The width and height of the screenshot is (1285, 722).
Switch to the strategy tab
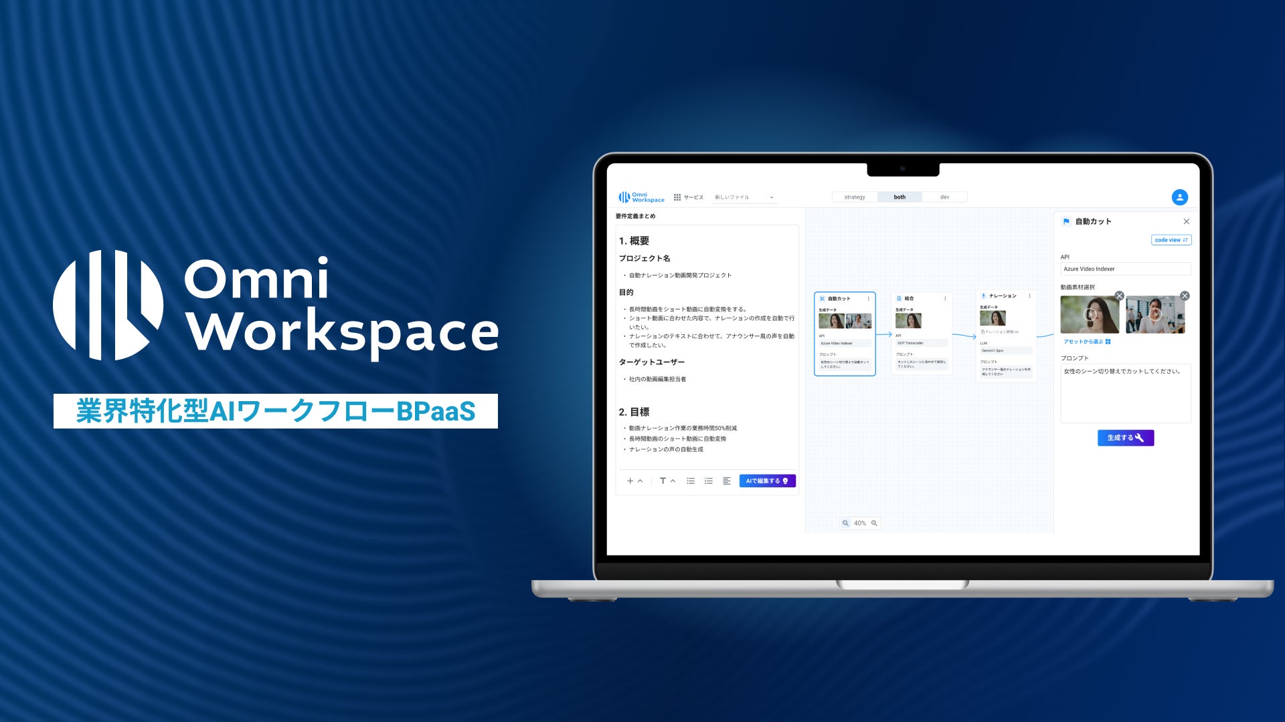point(855,197)
